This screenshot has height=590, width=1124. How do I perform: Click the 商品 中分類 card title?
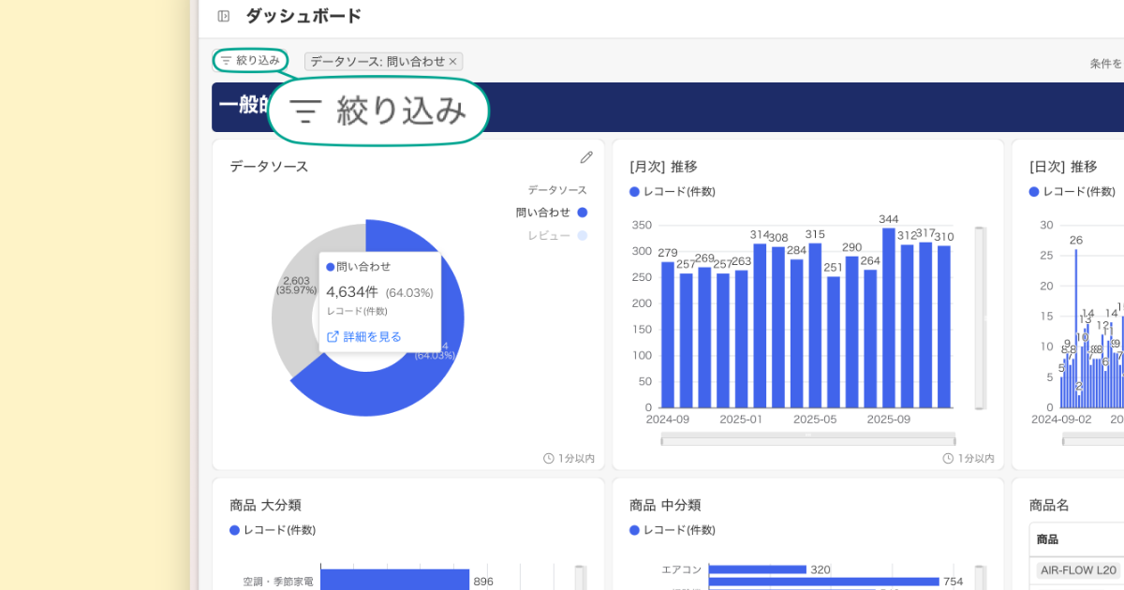pyautogui.click(x=665, y=506)
